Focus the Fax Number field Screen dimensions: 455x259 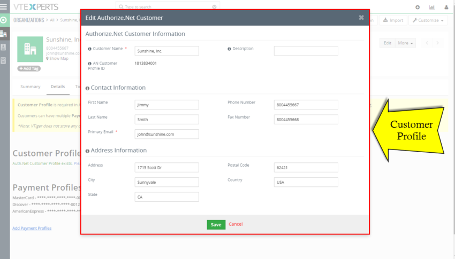pyautogui.click(x=306, y=120)
